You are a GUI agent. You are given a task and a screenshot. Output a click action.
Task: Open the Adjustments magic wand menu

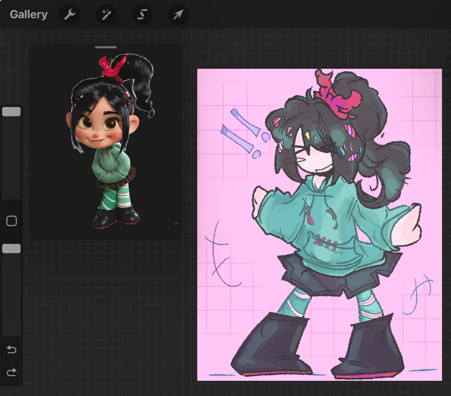(106, 15)
